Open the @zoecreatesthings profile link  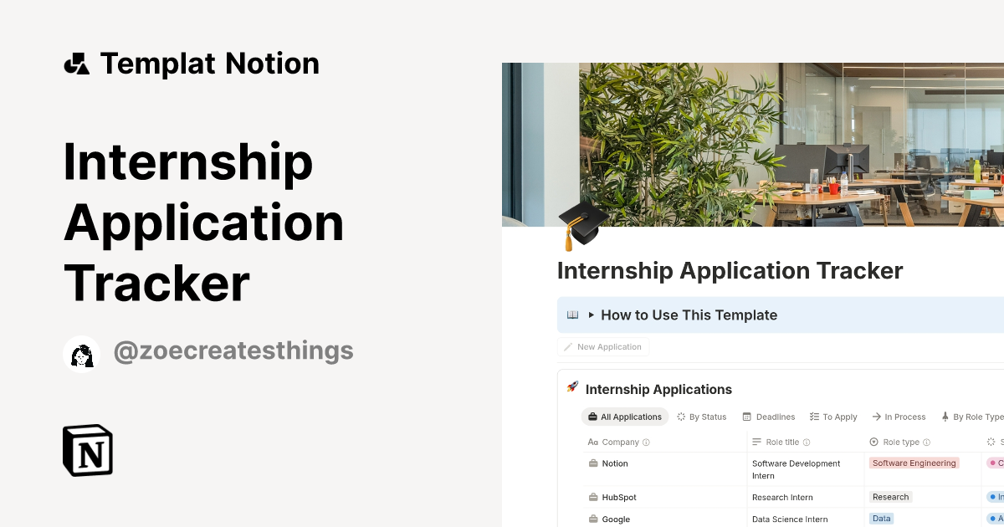pos(233,350)
